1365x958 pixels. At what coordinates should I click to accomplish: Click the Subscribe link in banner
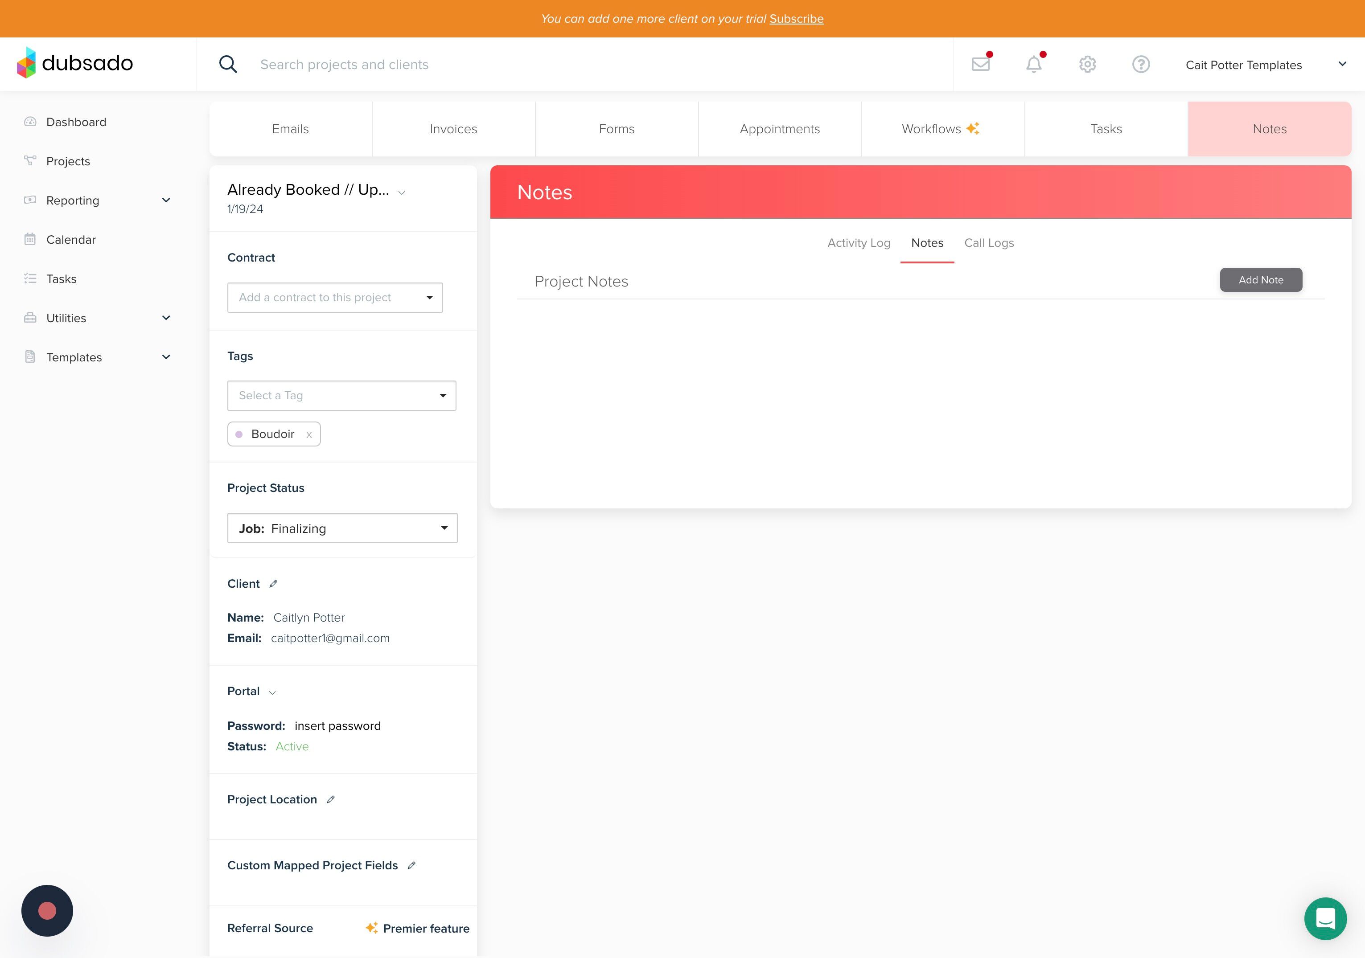click(796, 18)
